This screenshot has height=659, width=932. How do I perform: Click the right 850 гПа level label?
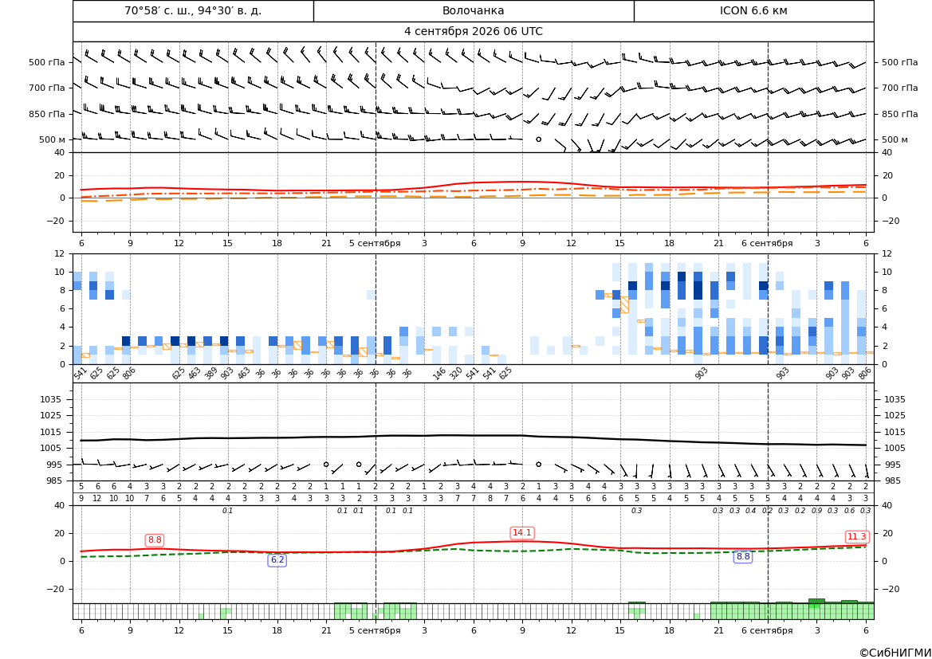coord(899,113)
